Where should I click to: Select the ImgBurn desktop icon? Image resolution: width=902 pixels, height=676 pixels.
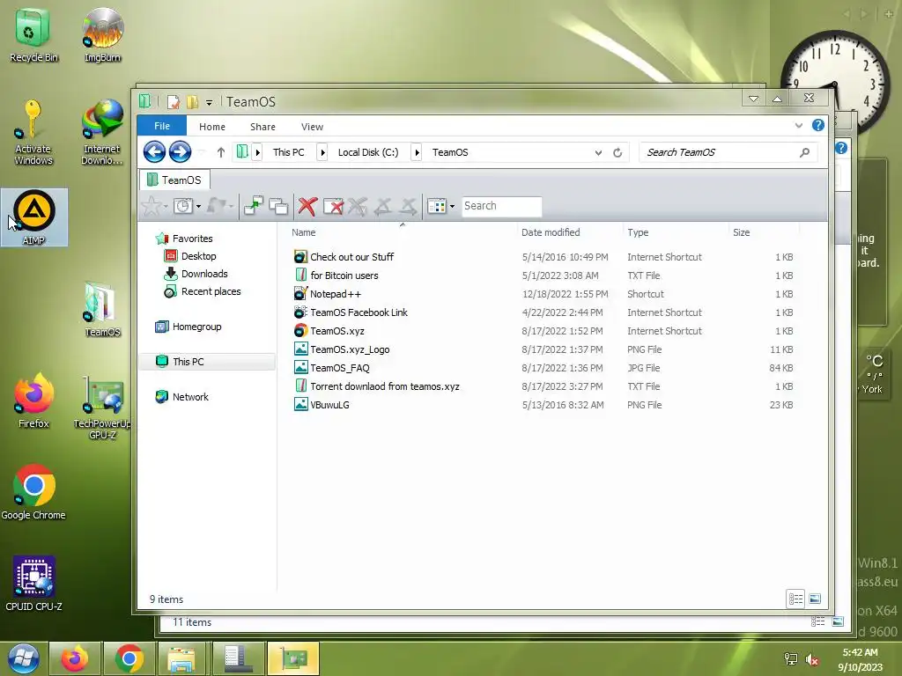tap(102, 34)
